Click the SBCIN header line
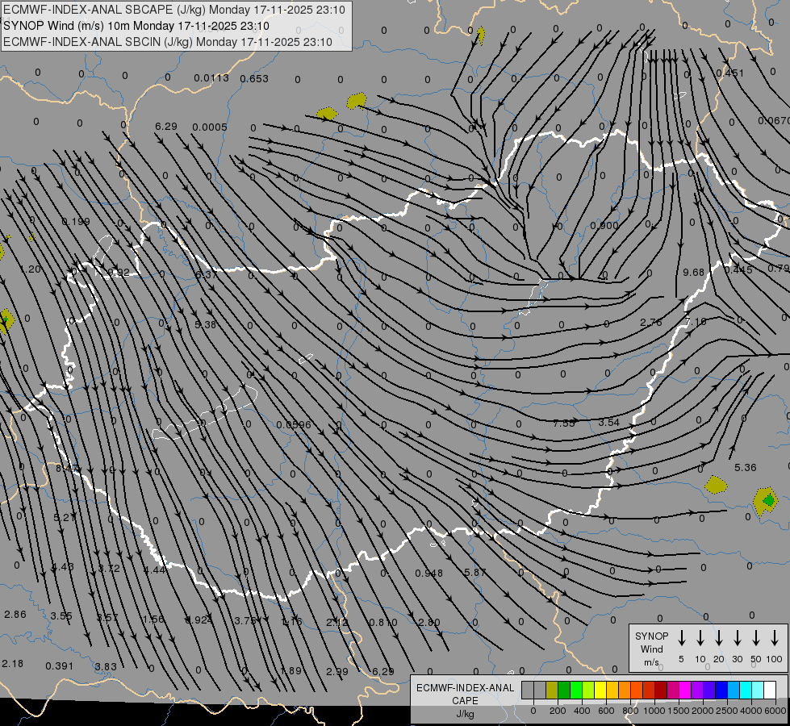This screenshot has height=726, width=790. pyautogui.click(x=168, y=42)
